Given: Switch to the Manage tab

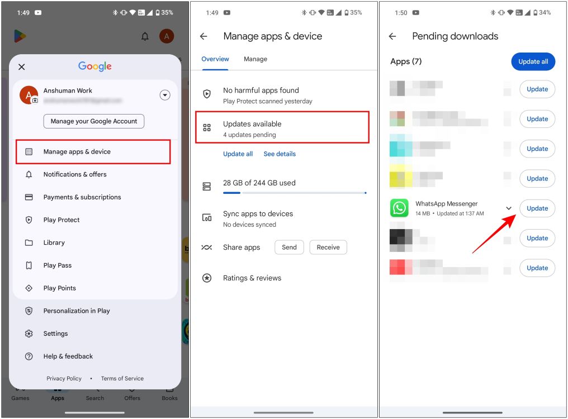Looking at the screenshot, I should coord(255,59).
